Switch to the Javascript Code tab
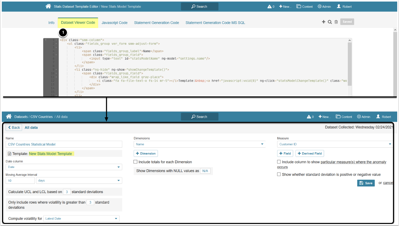The image size is (399, 226). [114, 23]
